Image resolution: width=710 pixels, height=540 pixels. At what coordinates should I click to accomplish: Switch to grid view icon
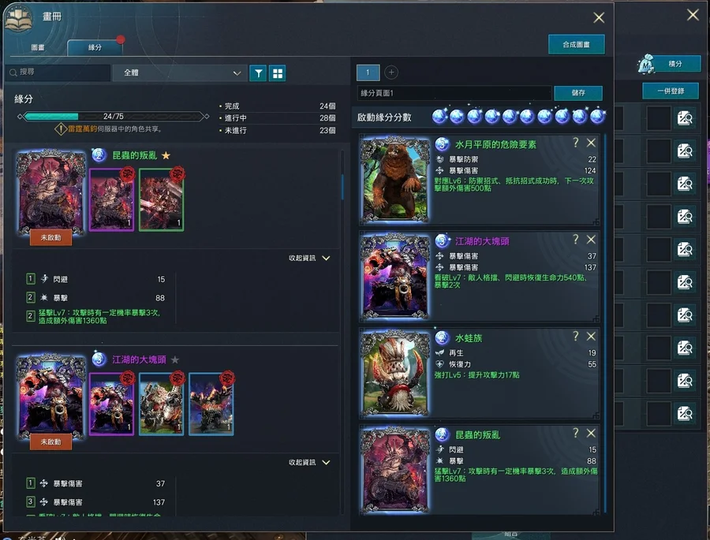click(278, 73)
